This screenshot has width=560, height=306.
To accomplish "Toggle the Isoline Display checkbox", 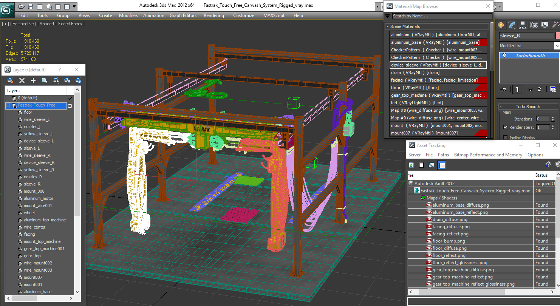I will pyautogui.click(x=505, y=138).
